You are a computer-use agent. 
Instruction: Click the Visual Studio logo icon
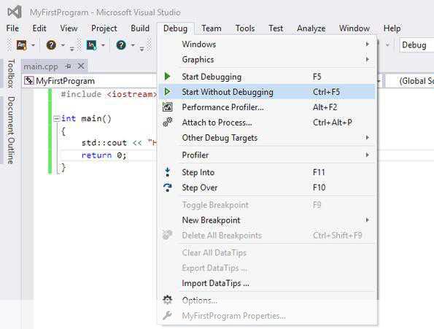tap(15, 12)
